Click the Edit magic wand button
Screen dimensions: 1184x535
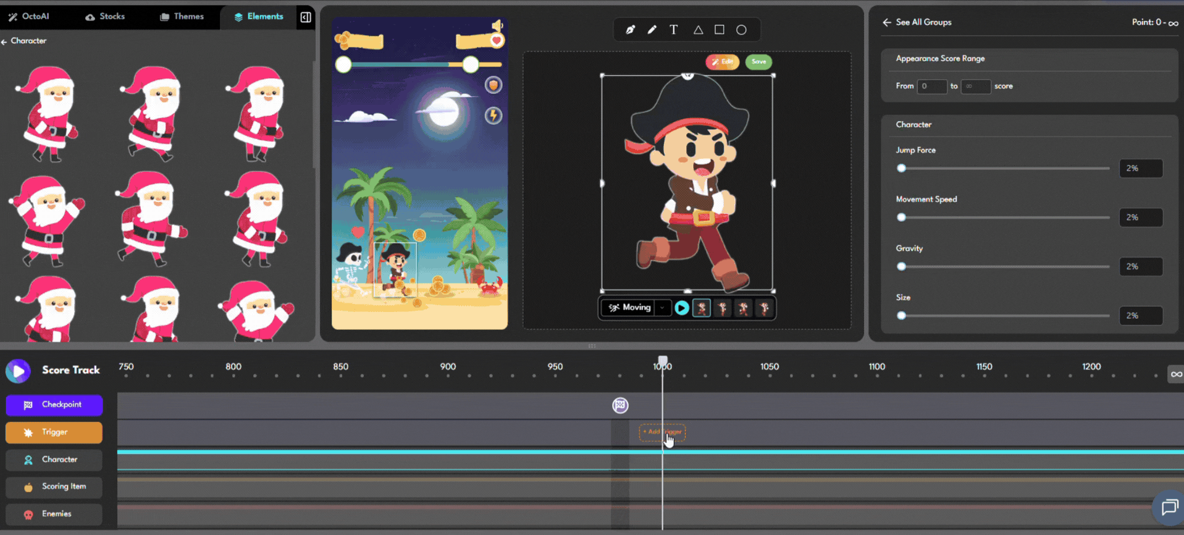(722, 62)
